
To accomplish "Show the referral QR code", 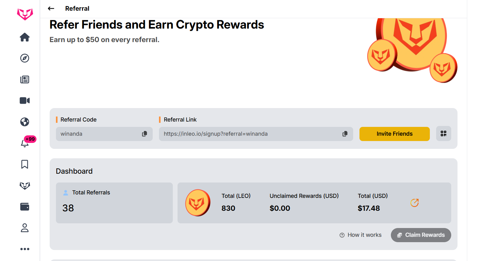I will pyautogui.click(x=443, y=133).
